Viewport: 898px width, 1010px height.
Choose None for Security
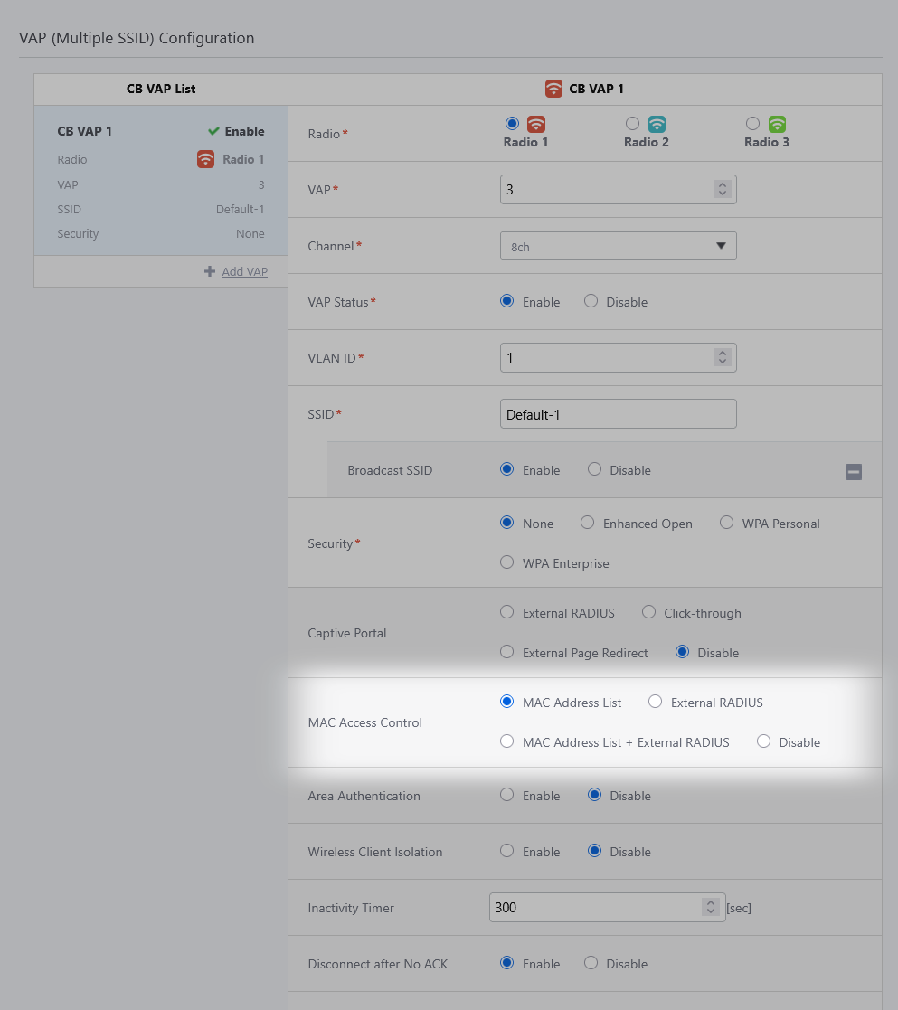click(x=507, y=523)
